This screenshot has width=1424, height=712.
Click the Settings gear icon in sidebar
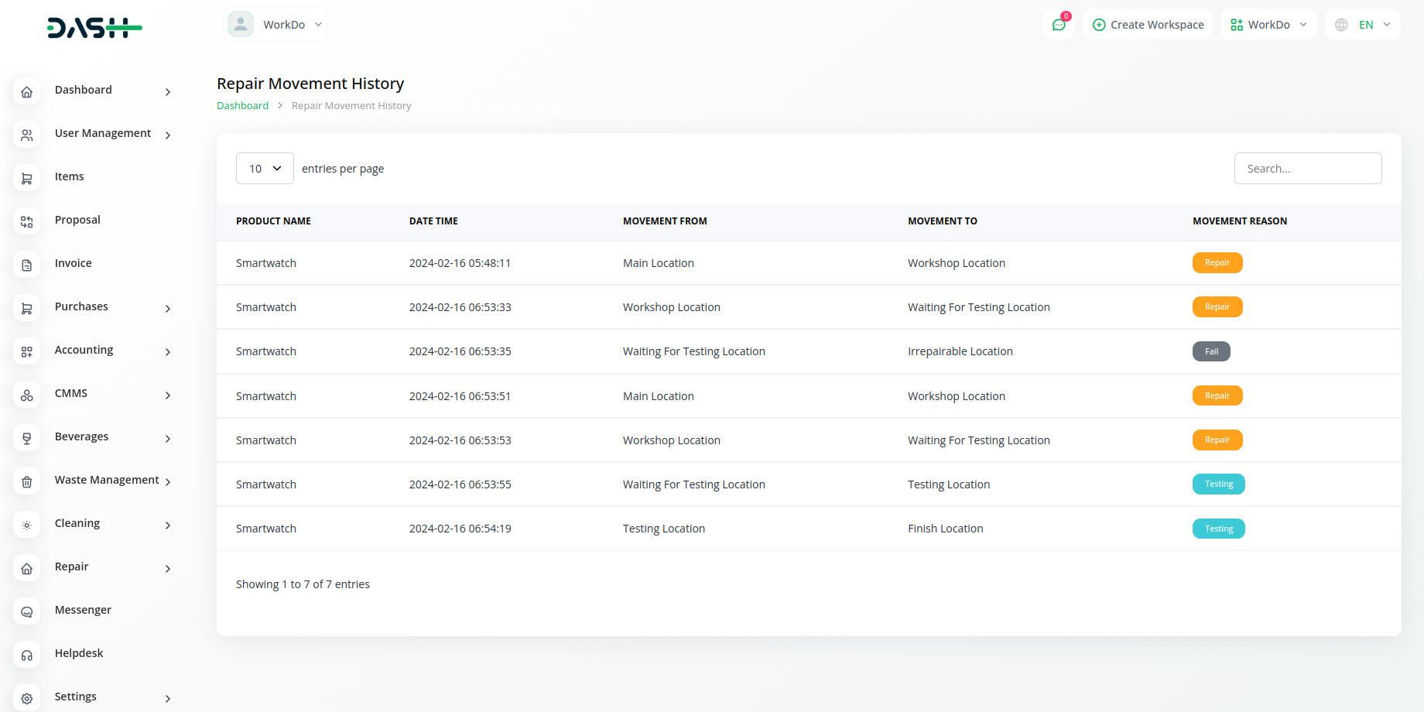27,698
